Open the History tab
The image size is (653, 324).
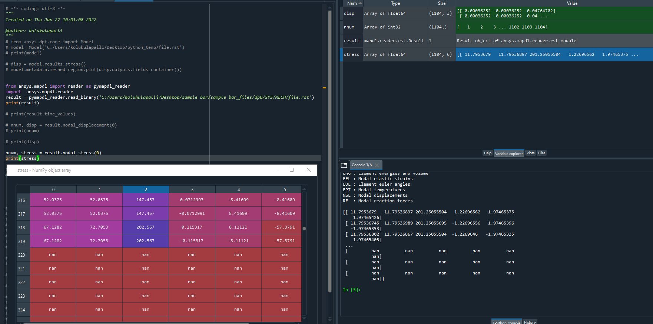530,322
